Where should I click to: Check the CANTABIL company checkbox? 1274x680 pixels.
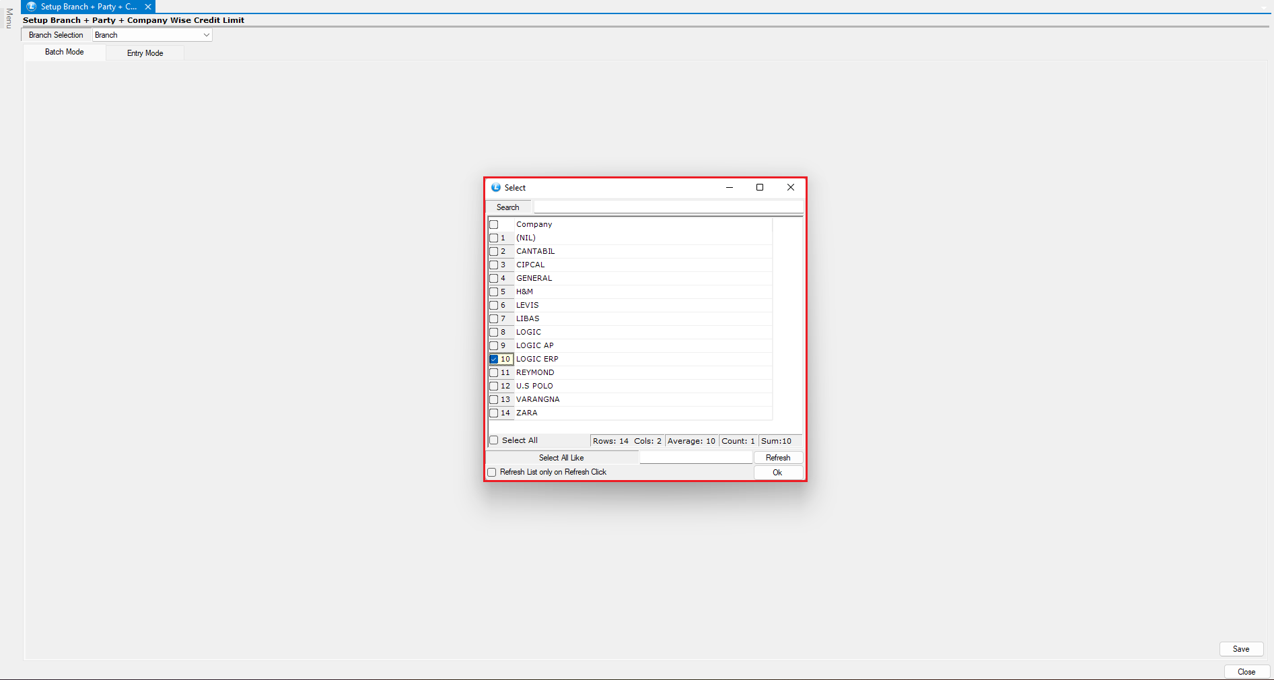pos(494,252)
